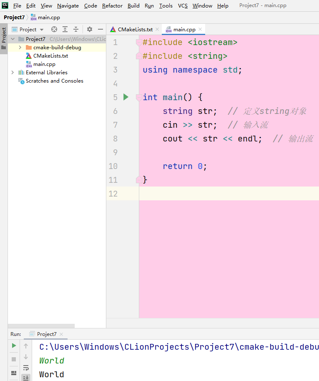Open the Navigate menu
The width and height of the screenshot is (319, 381).
[68, 5]
